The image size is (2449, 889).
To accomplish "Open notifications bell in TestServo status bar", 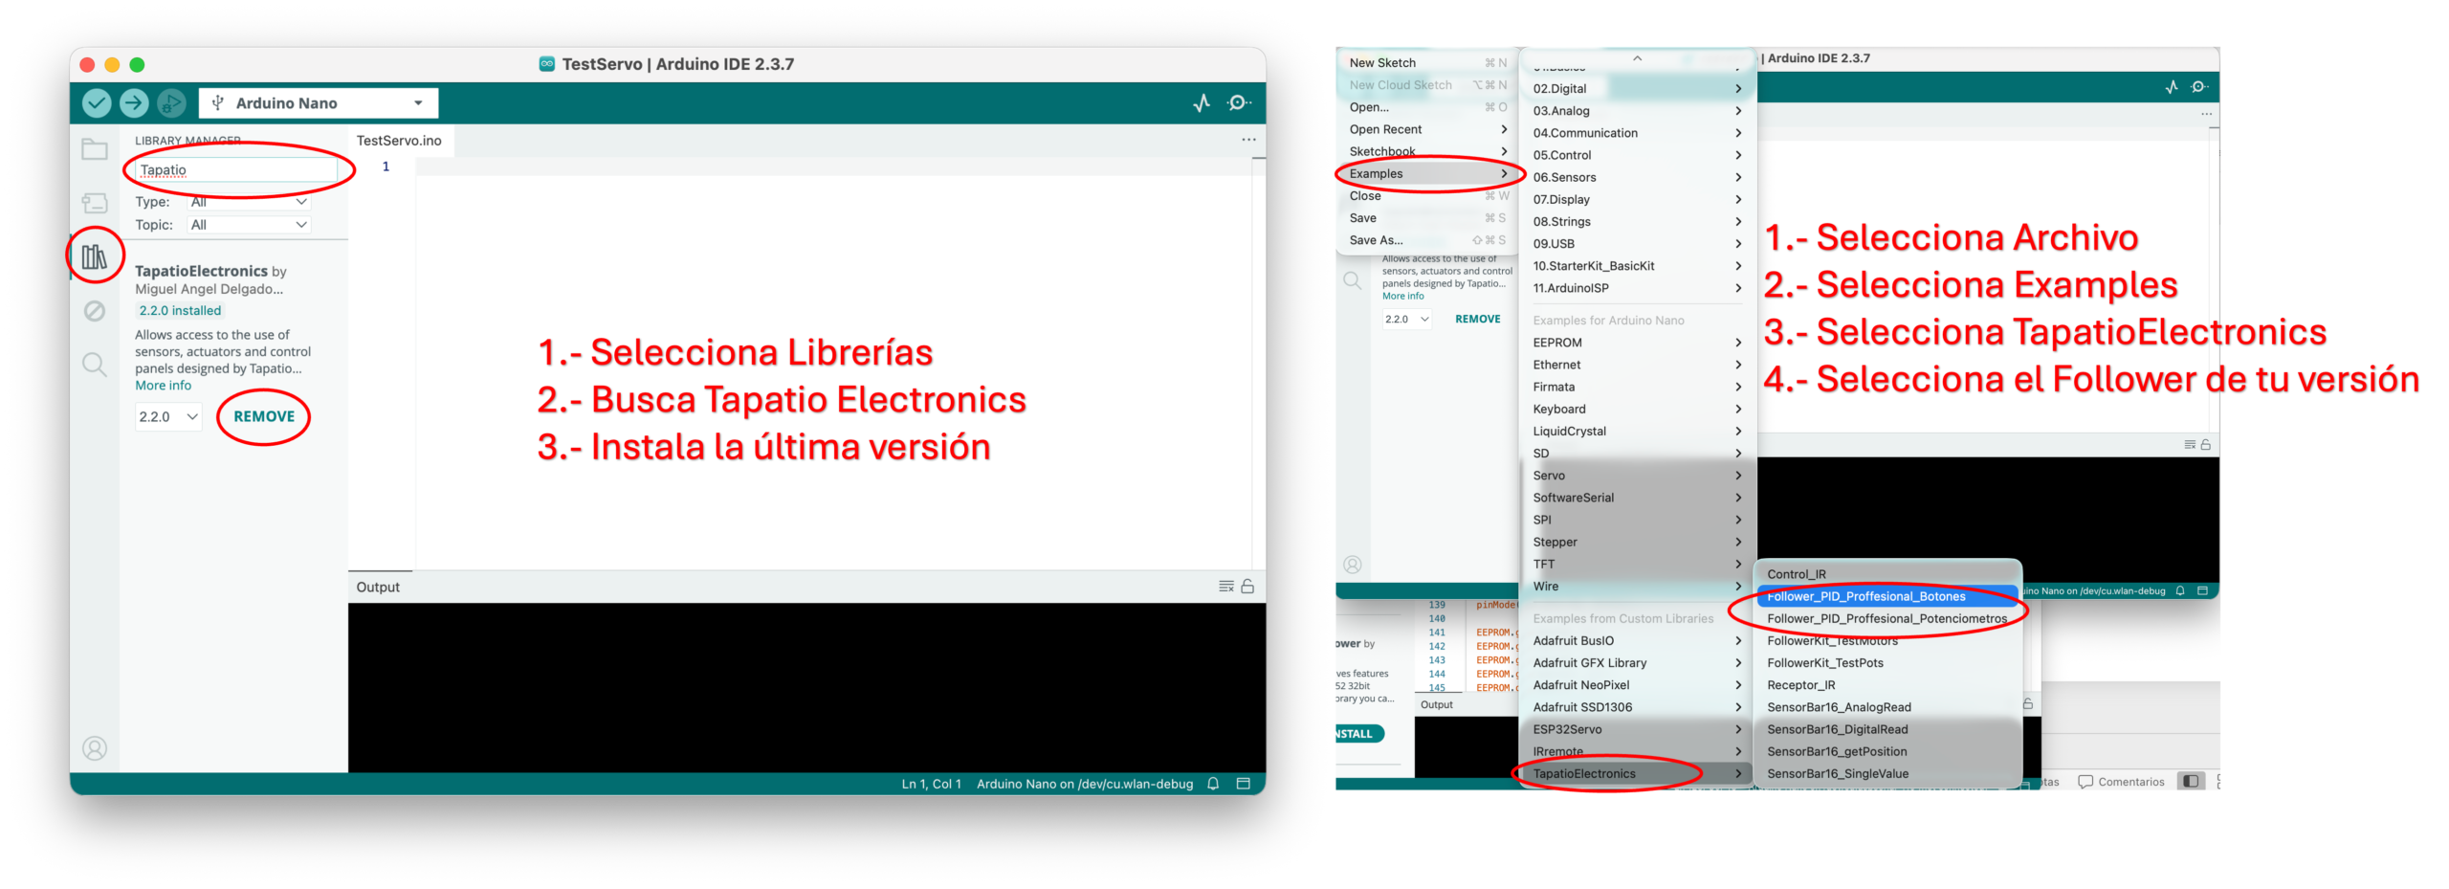I will (x=1212, y=783).
